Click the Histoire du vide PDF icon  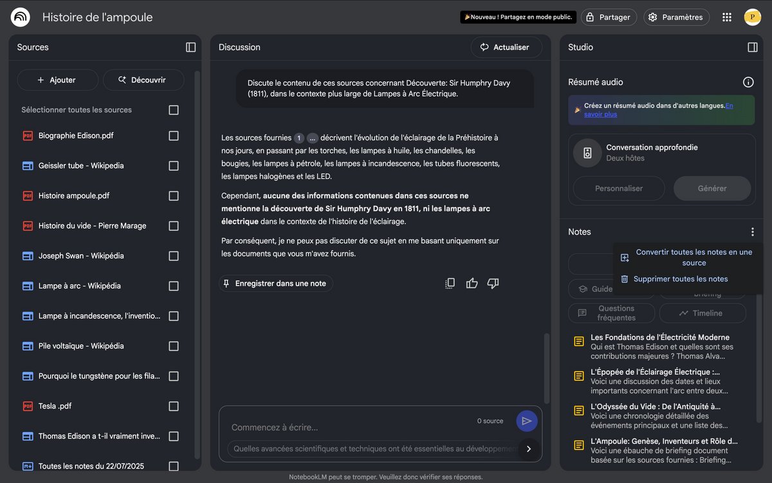pos(28,226)
